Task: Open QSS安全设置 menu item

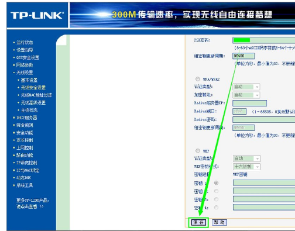Action: coord(28,57)
